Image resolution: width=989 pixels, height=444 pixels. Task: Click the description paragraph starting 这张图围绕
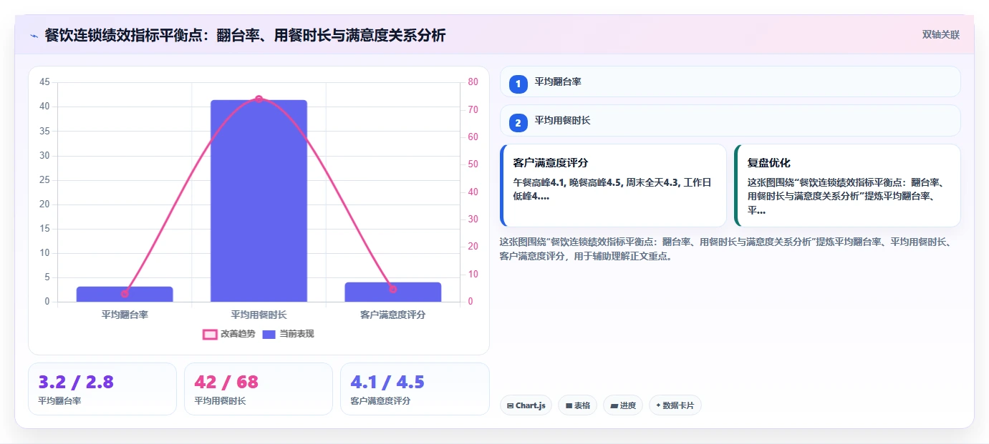click(725, 249)
